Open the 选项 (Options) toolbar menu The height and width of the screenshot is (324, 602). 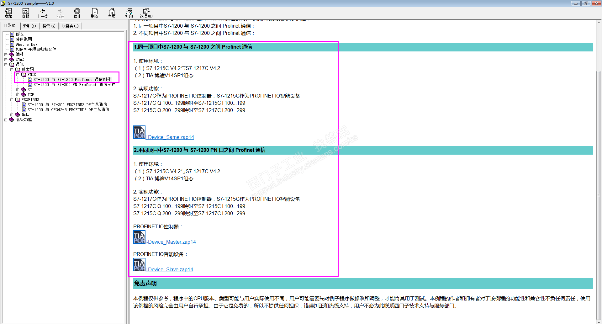[x=146, y=13]
